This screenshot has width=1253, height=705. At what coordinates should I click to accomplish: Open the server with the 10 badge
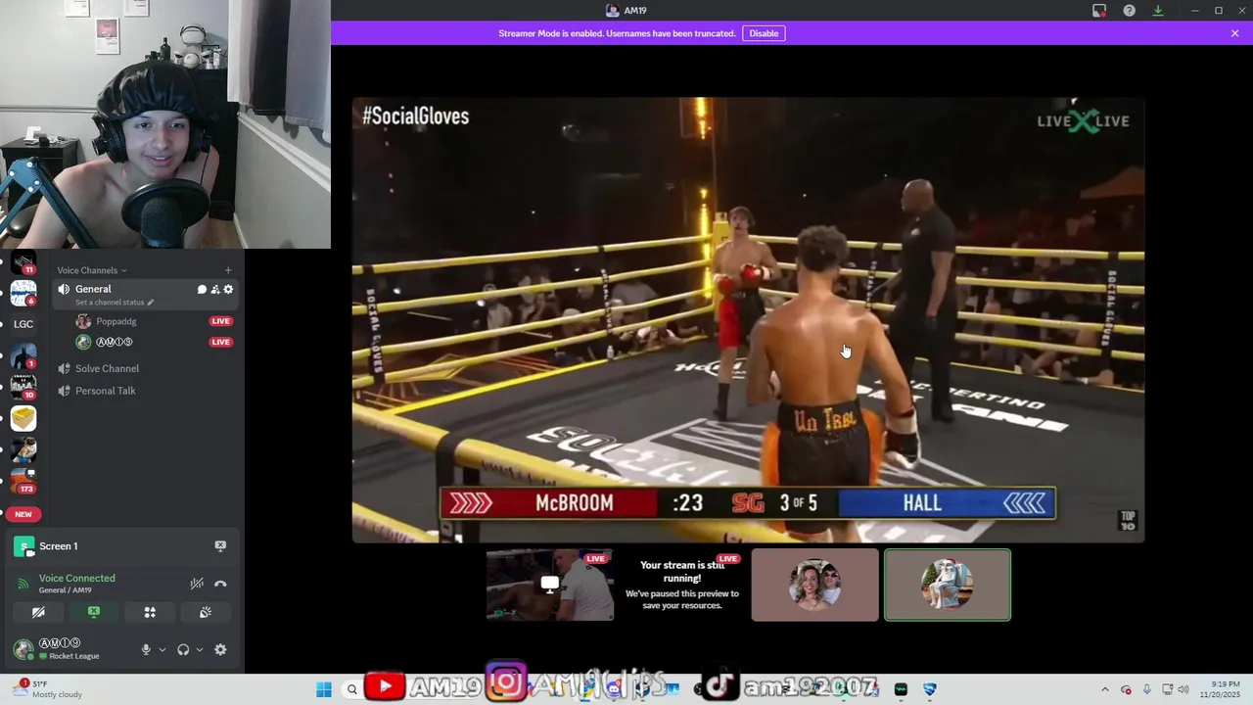pyautogui.click(x=23, y=387)
